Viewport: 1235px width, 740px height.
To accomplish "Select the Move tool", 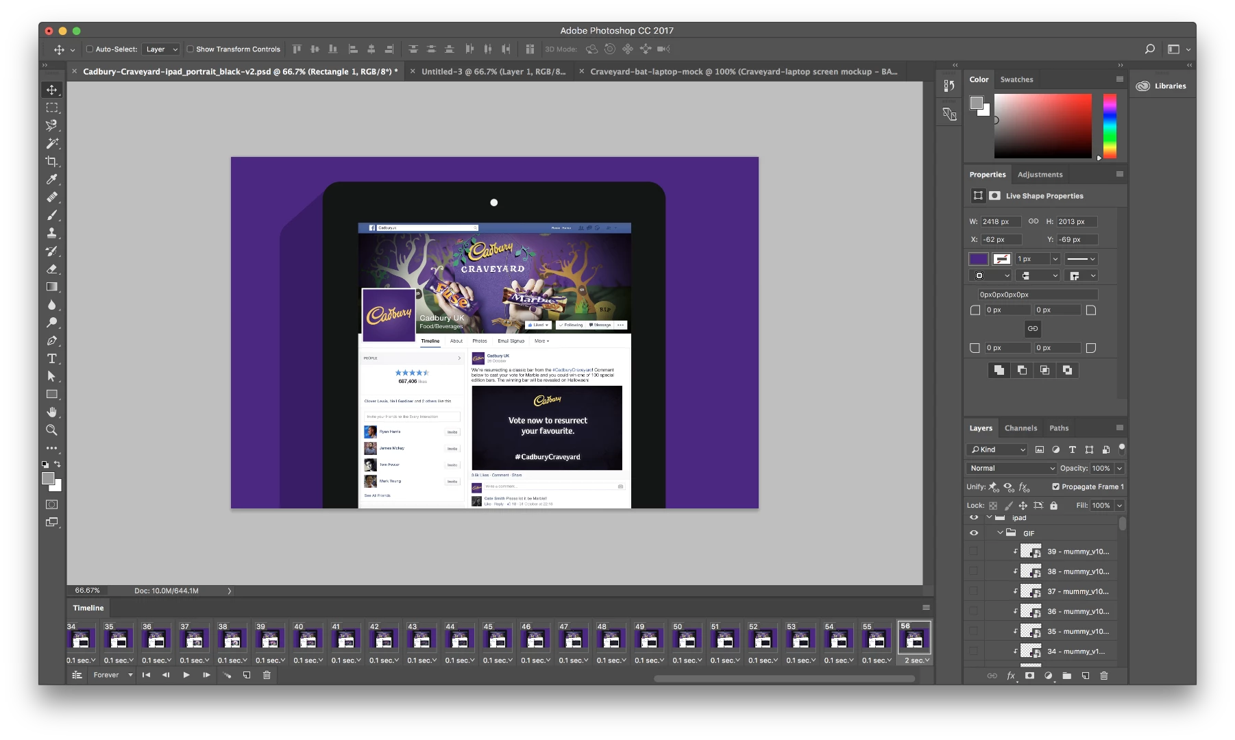I will pos(51,90).
